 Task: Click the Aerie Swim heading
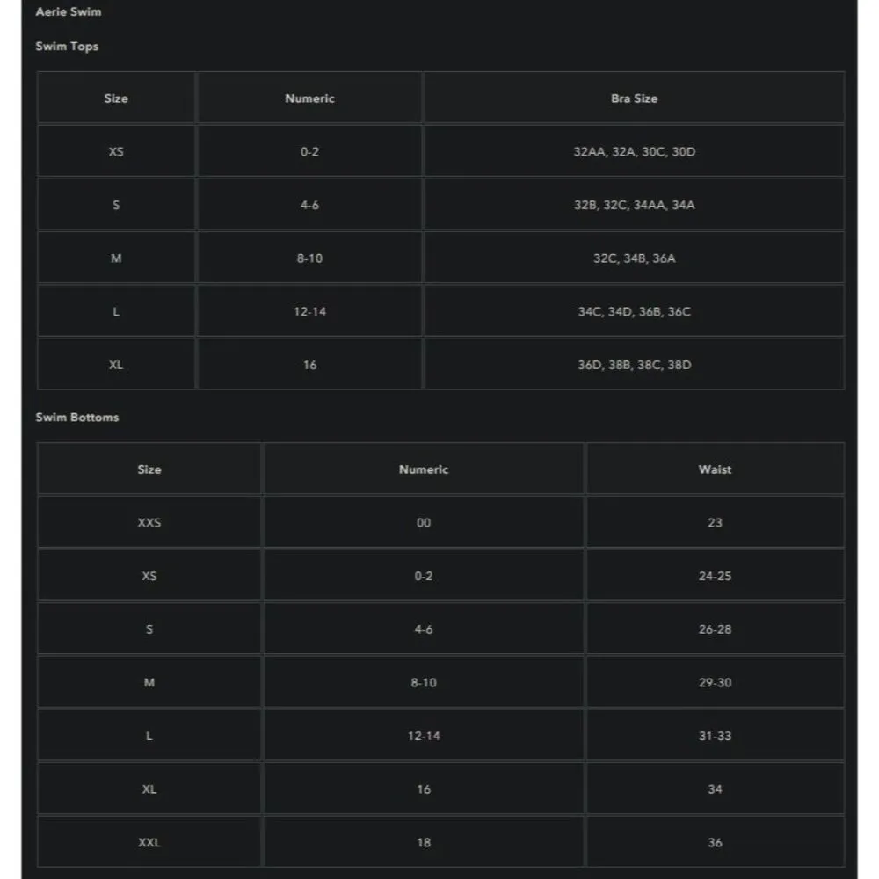pyautogui.click(x=69, y=12)
